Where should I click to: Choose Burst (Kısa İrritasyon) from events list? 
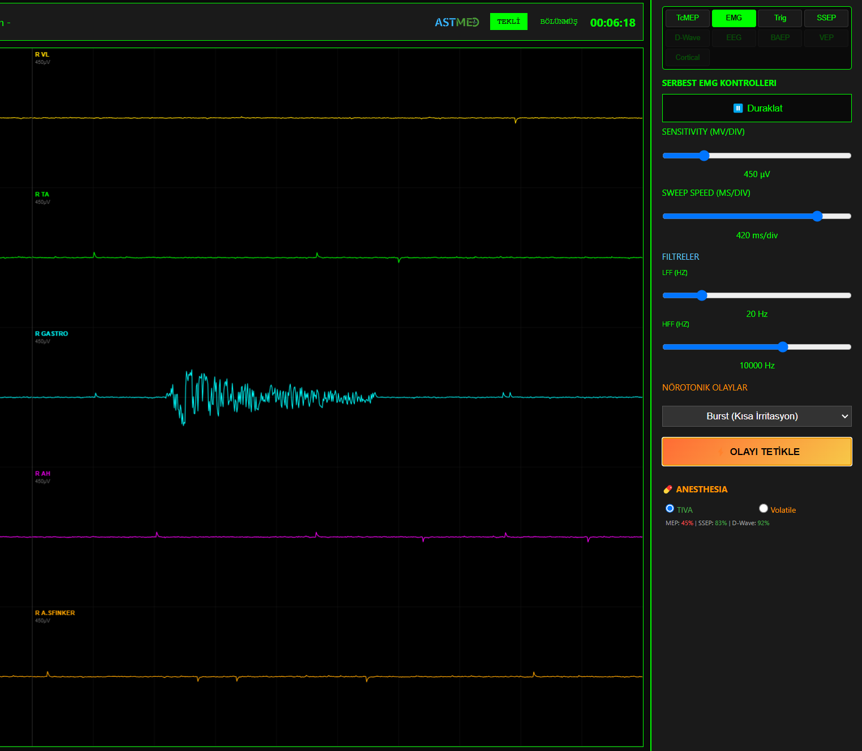click(x=757, y=416)
